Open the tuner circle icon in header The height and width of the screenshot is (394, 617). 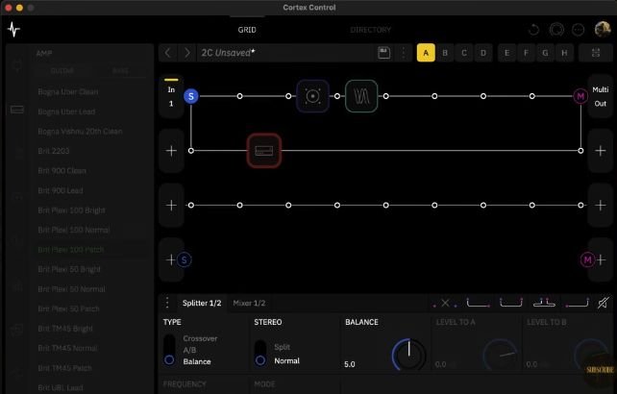[x=556, y=30]
